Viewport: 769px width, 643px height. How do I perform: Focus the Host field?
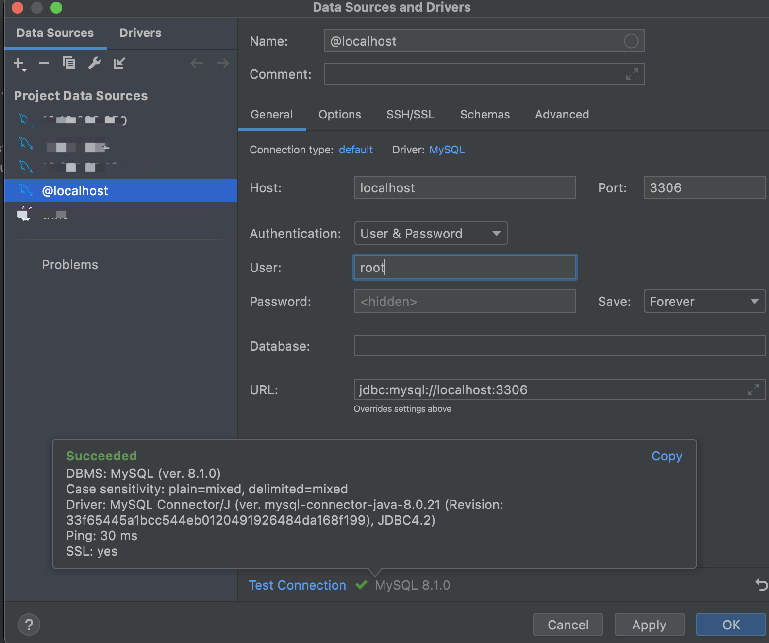(465, 187)
